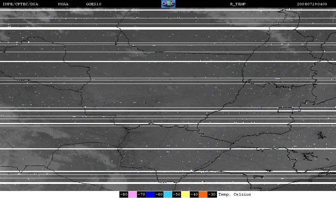336x198 pixels.
Task: Click the cyan -60 color swatch
Action: [168, 194]
